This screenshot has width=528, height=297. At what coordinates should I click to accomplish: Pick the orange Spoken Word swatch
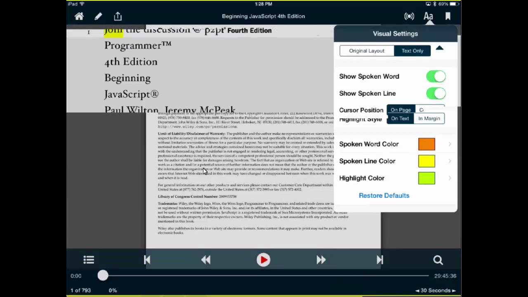pos(427,144)
